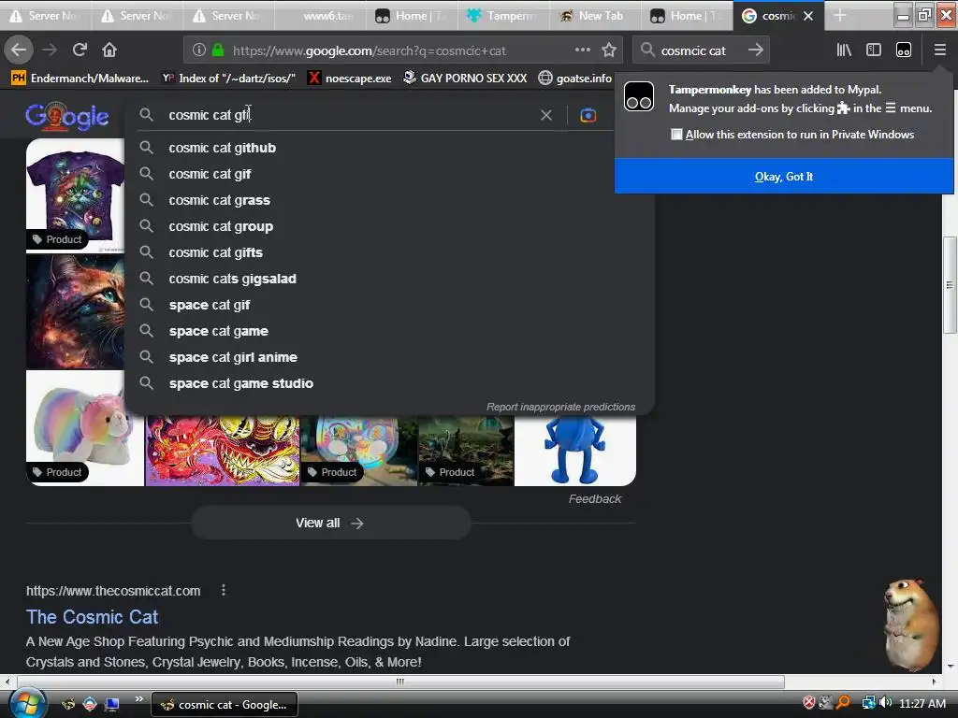Select the space cat game studio suggestion
Screen dimensions: 958x718
click(389, 384)
